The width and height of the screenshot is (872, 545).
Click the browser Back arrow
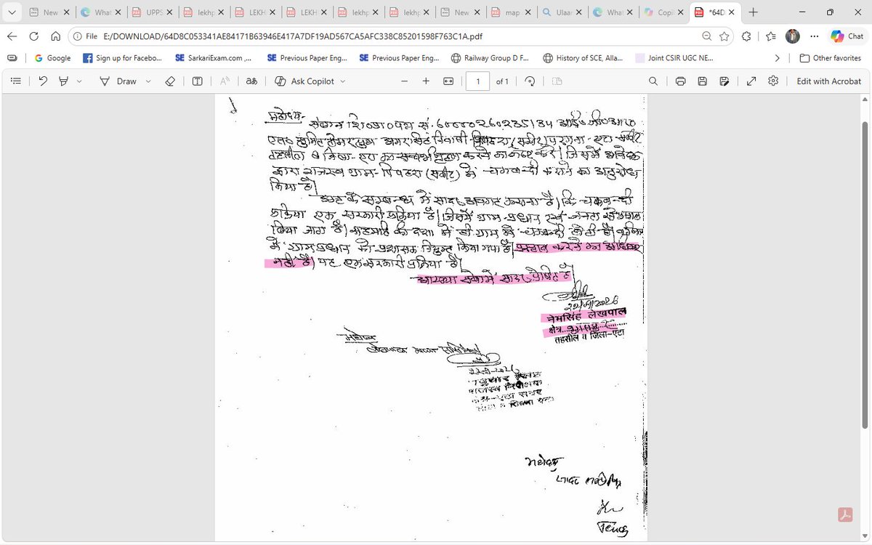click(x=12, y=36)
